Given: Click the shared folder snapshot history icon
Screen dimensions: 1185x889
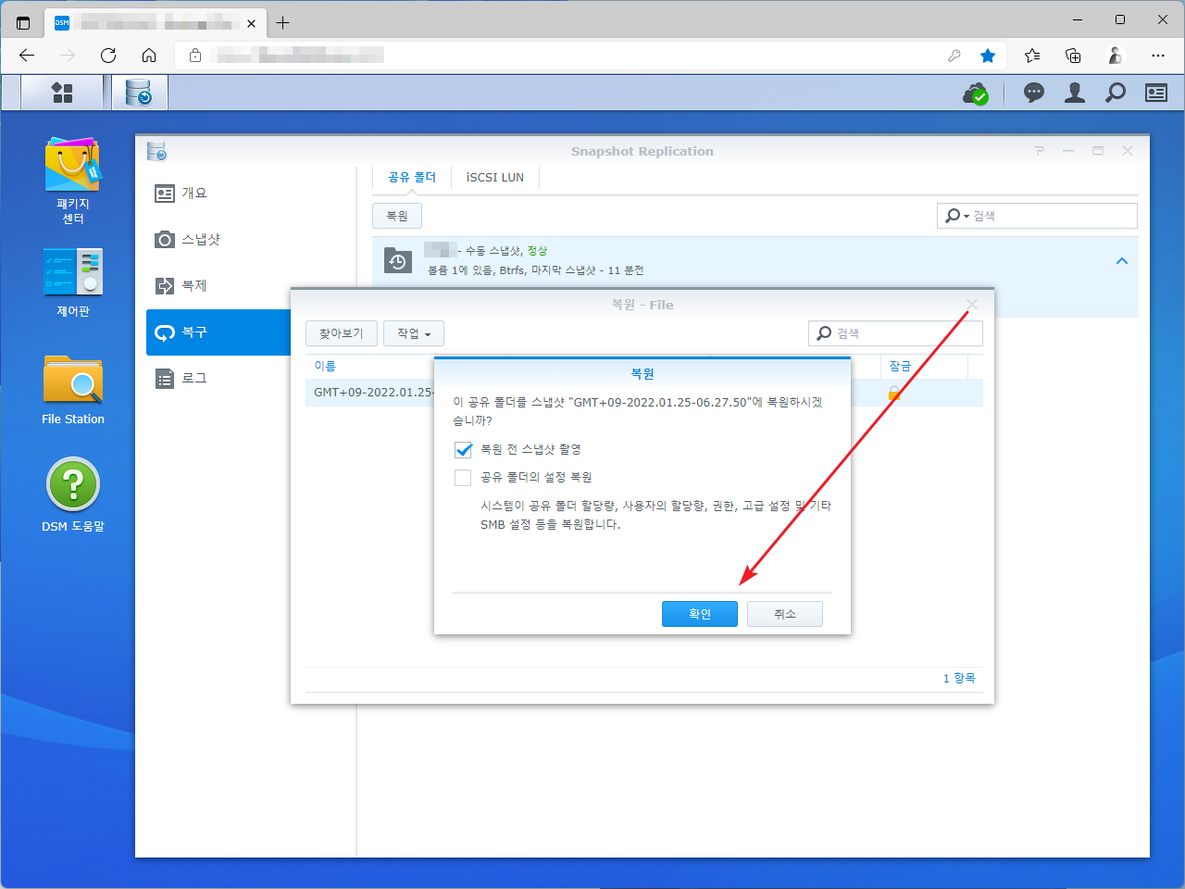Looking at the screenshot, I should point(398,261).
